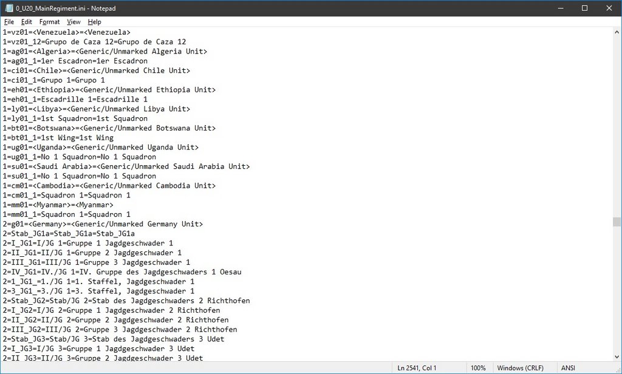Click the 'Generic/Unmarked Uganda Unit' line
The height and width of the screenshot is (374, 622).
[x=101, y=147]
